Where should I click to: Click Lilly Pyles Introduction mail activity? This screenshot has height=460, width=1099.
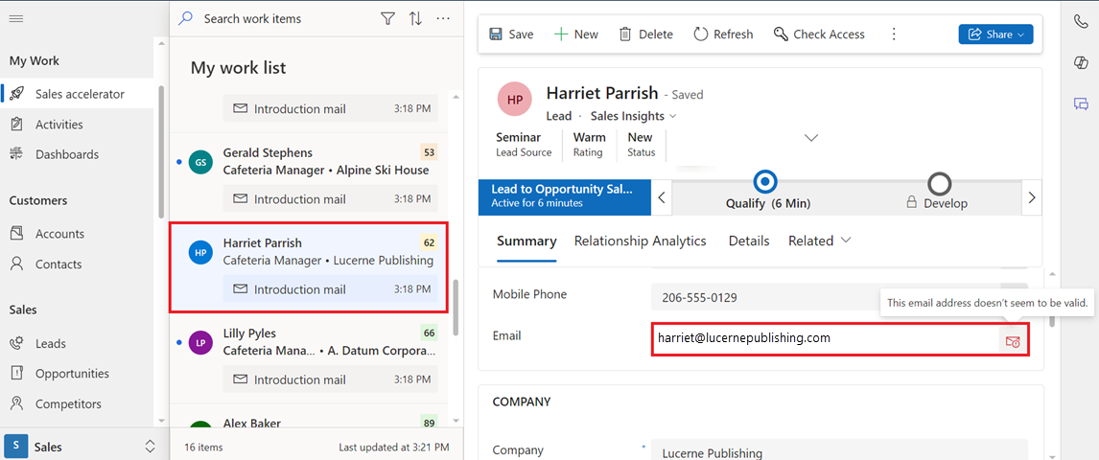click(x=331, y=379)
